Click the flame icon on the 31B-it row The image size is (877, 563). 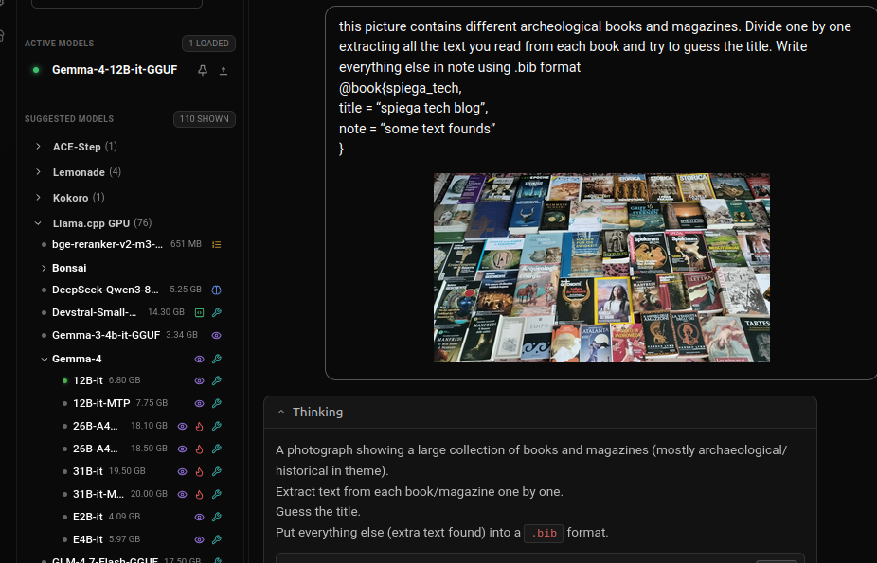coord(199,471)
